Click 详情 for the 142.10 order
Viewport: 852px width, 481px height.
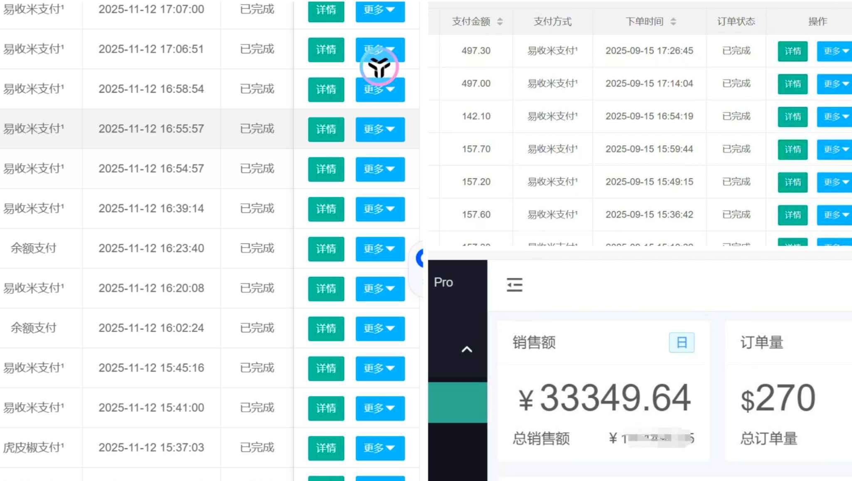tap(792, 117)
